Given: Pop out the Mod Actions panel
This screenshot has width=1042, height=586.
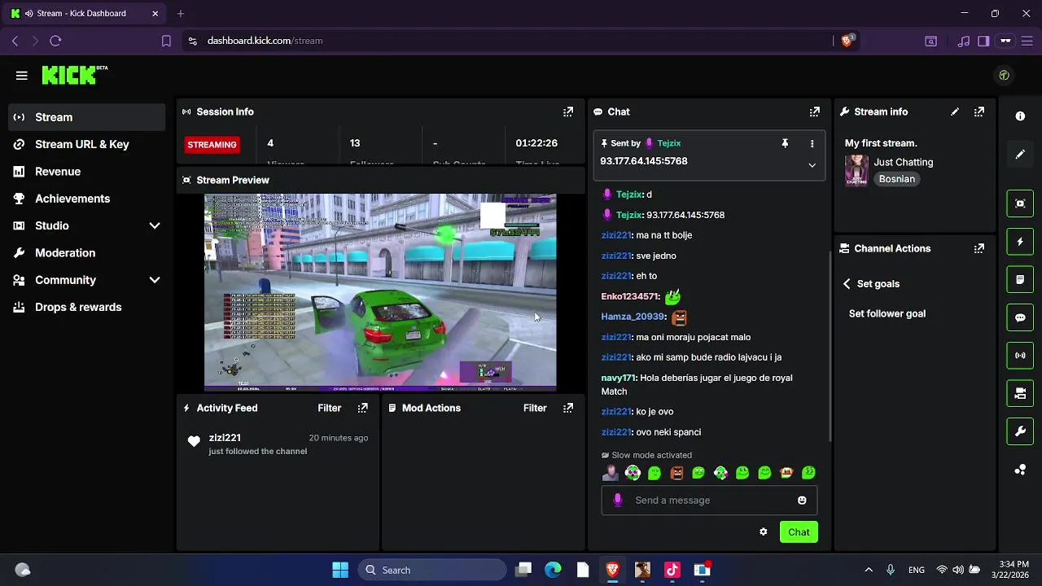Looking at the screenshot, I should 568,408.
